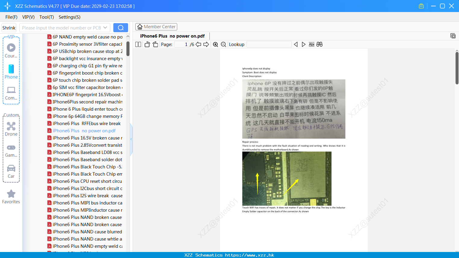Open iPhone6 Plus I2Cbus short circuit
The image size is (459, 258).
[x=85, y=189]
